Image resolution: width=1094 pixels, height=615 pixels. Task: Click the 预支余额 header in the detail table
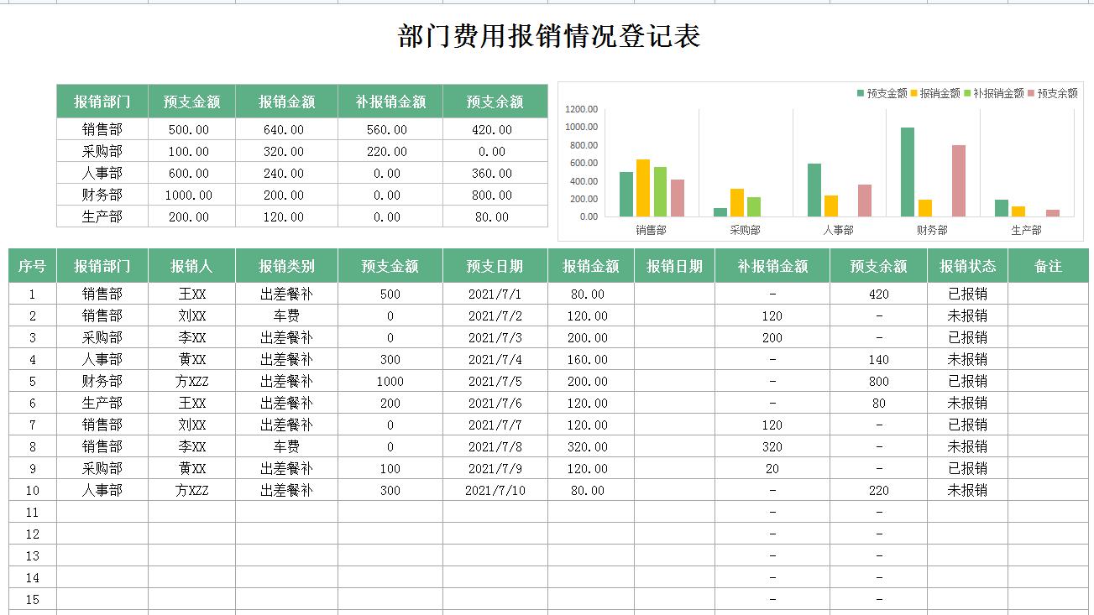click(x=878, y=264)
